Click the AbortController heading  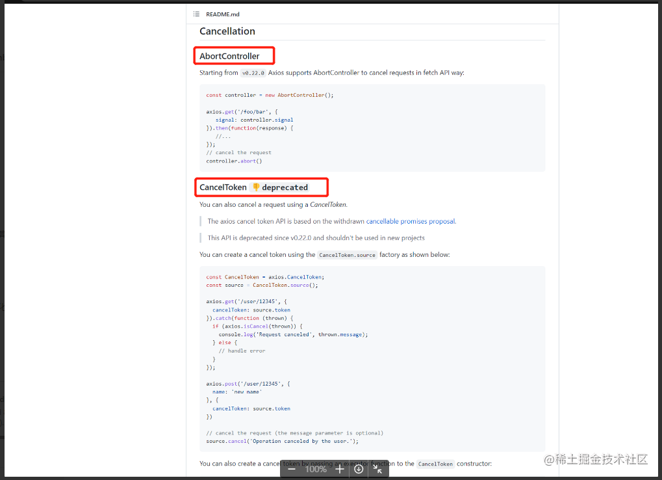coord(229,56)
